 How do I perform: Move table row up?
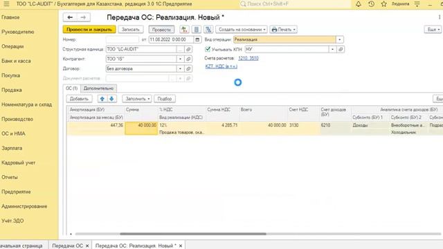pos(102,99)
